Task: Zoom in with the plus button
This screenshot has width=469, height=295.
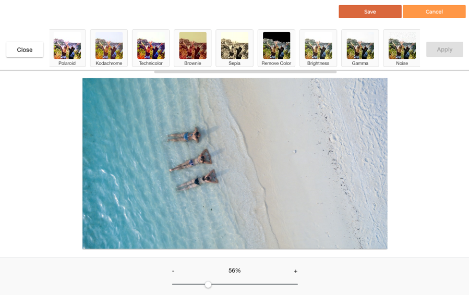Action: [295, 271]
